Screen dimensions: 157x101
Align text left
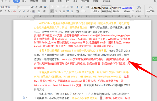coord(52,11)
